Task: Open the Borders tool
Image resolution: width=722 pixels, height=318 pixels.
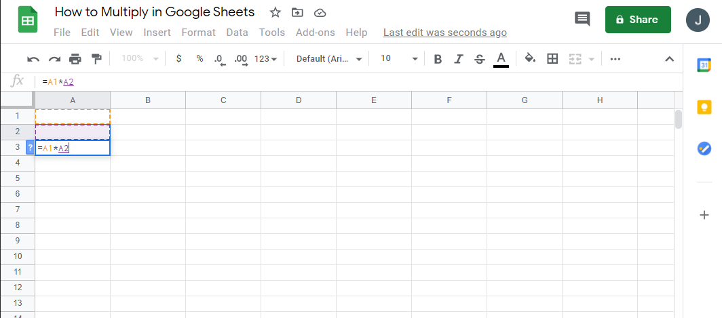Action: point(552,59)
